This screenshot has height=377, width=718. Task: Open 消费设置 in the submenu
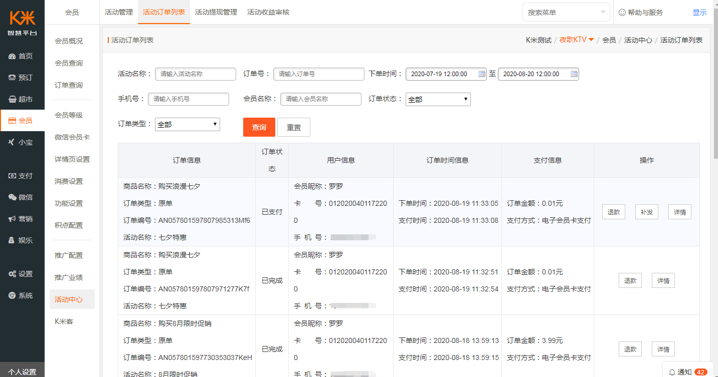[x=69, y=181]
